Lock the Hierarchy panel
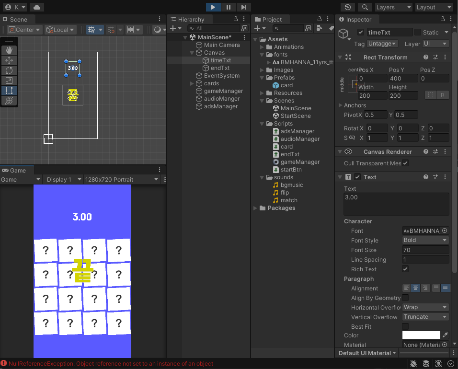The width and height of the screenshot is (458, 369). click(235, 19)
